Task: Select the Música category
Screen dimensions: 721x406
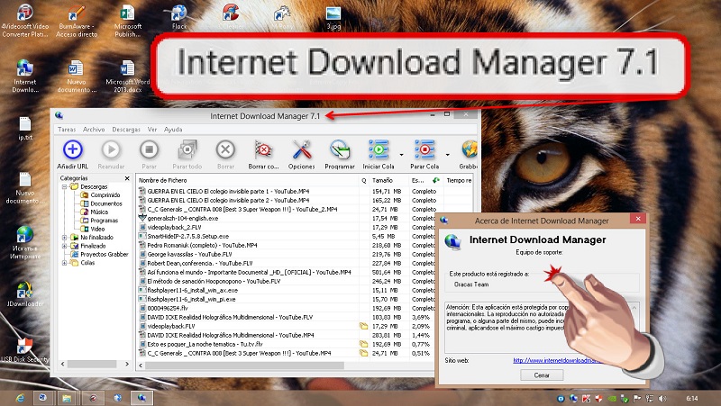Action: pyautogui.click(x=99, y=212)
